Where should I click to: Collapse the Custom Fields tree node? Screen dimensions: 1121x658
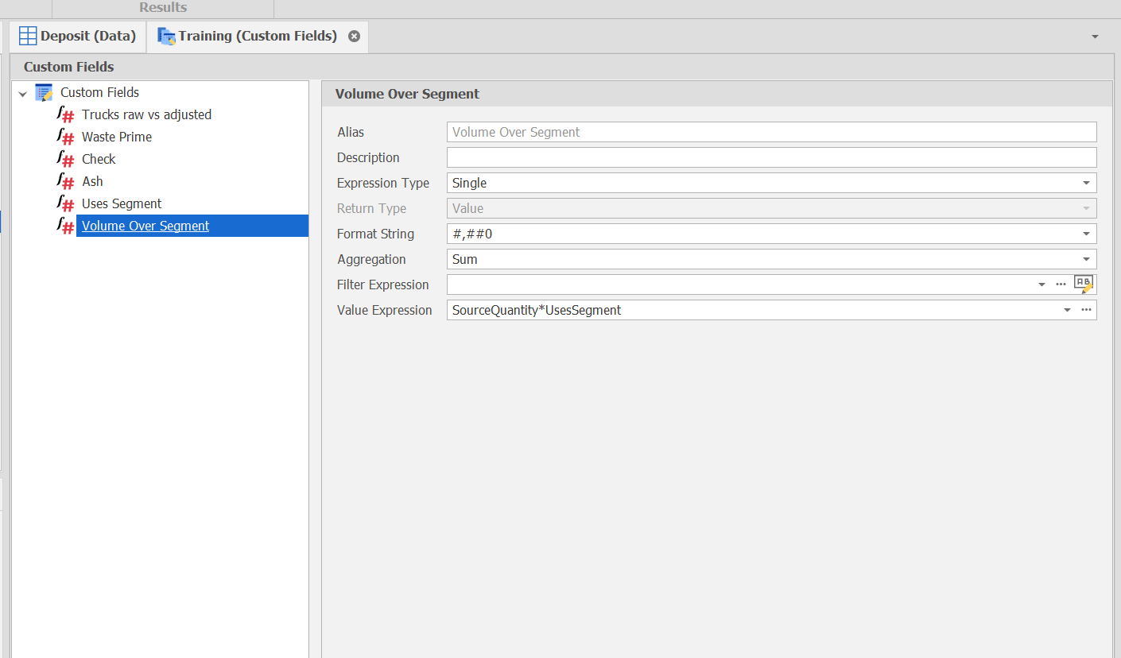[x=22, y=94]
